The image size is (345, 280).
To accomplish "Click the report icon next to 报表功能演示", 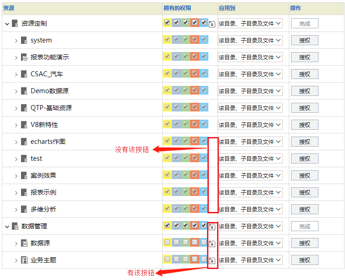I will pos(24,57).
